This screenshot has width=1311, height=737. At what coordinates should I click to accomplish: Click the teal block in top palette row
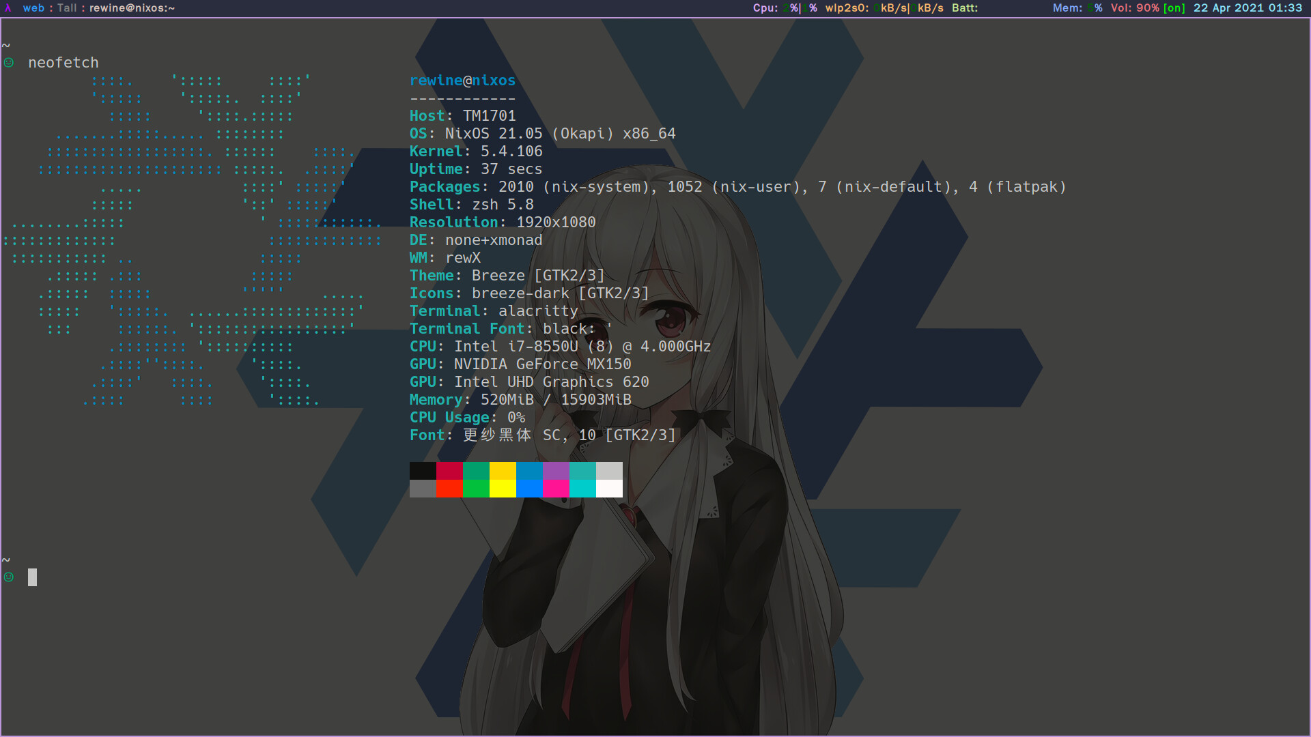[x=582, y=471]
